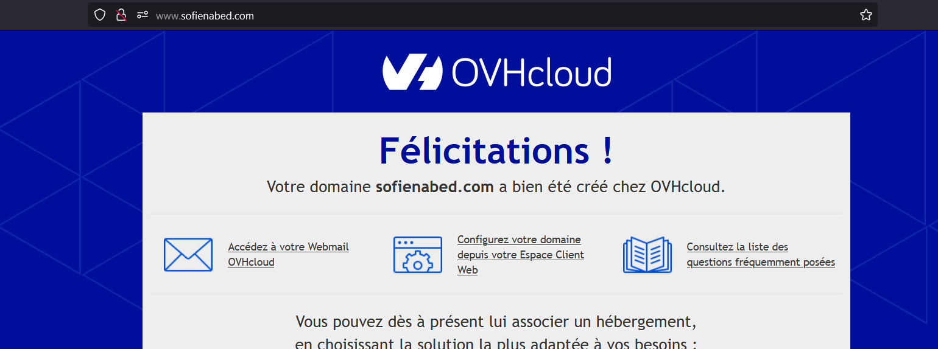Viewport: 938px width, 349px height.
Task: Click the site permissions icon in address bar
Action: point(143,15)
